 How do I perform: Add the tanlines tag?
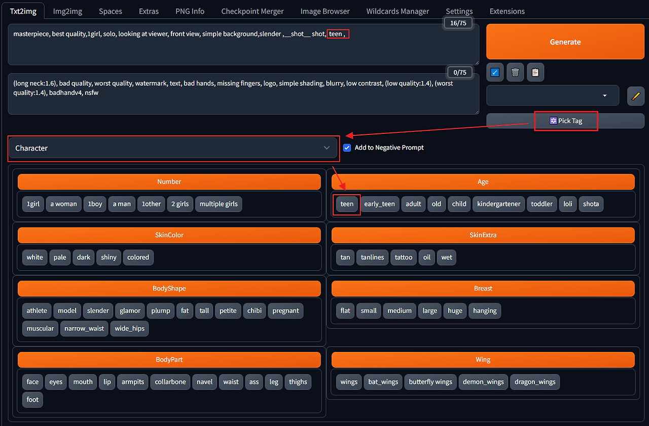coord(372,257)
